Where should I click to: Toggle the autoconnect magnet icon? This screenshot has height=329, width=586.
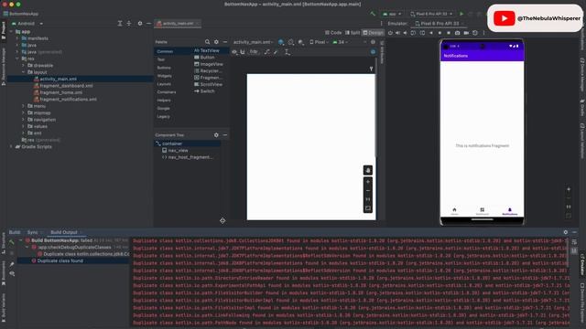tap(243, 52)
